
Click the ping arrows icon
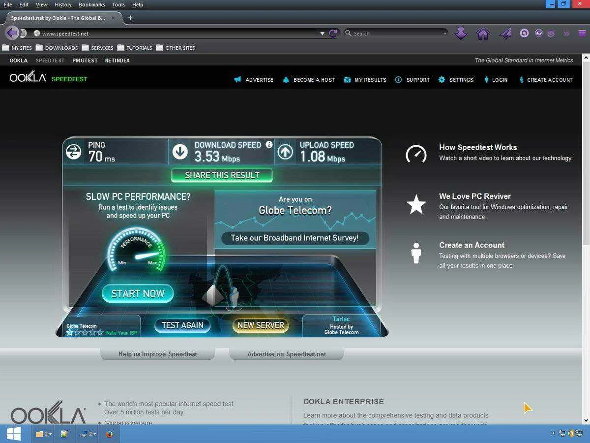tap(74, 152)
